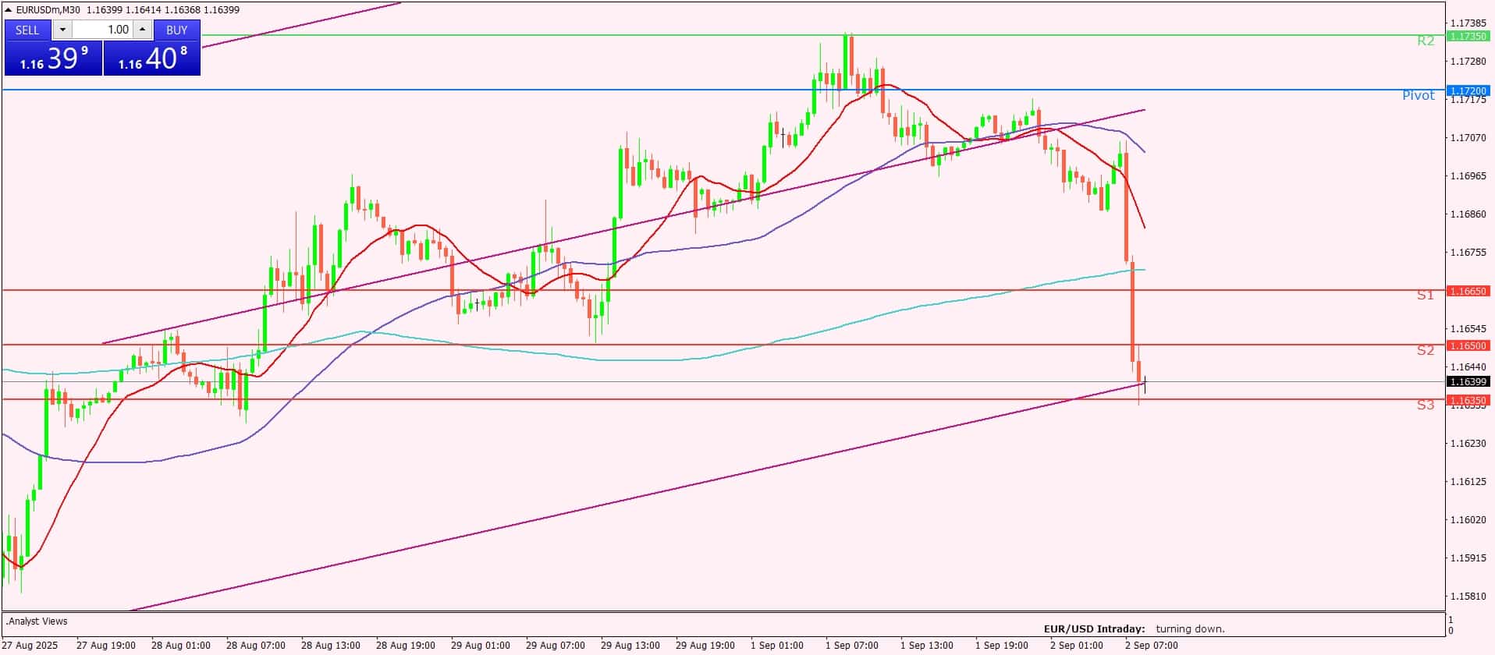
Task: Click the 28 Aug 13:00 time axis label
Action: coord(331,646)
